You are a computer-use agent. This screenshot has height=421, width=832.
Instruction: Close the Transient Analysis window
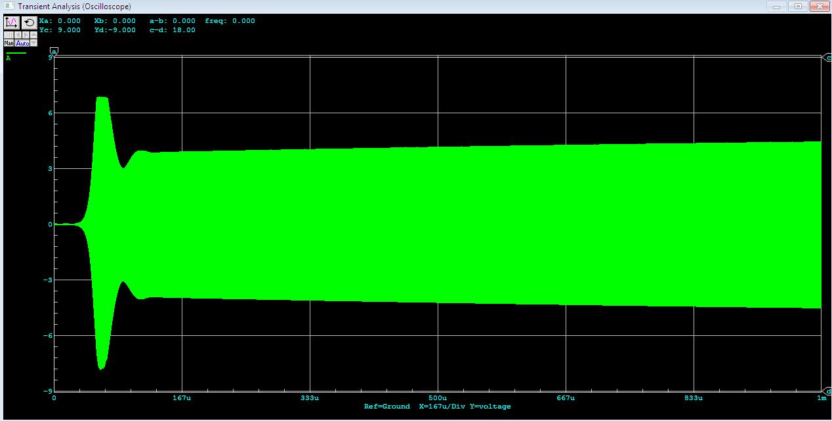[x=818, y=7]
